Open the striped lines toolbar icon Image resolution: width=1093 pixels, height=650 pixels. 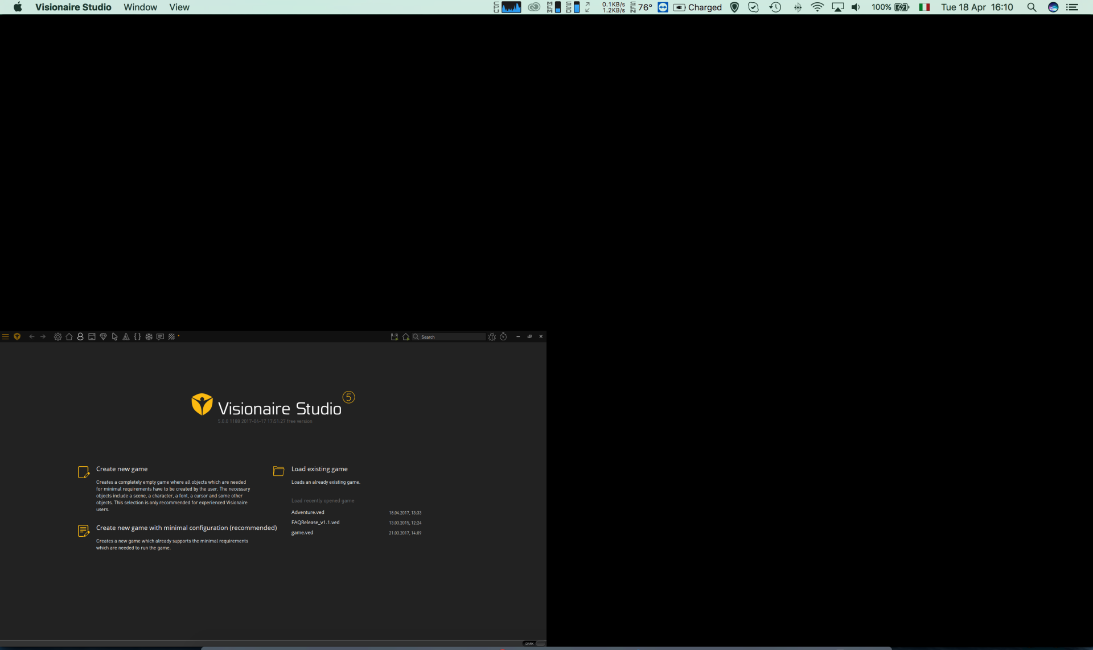tap(171, 337)
